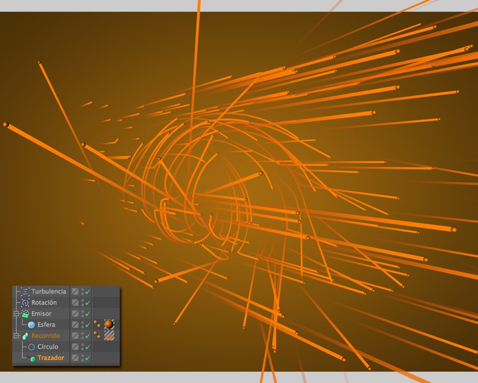This screenshot has width=478, height=383.
Task: Select the Esfera object name
Action: [x=46, y=324]
